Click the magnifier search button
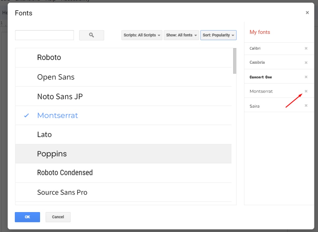Viewport: 318px width, 232px height. (x=92, y=35)
